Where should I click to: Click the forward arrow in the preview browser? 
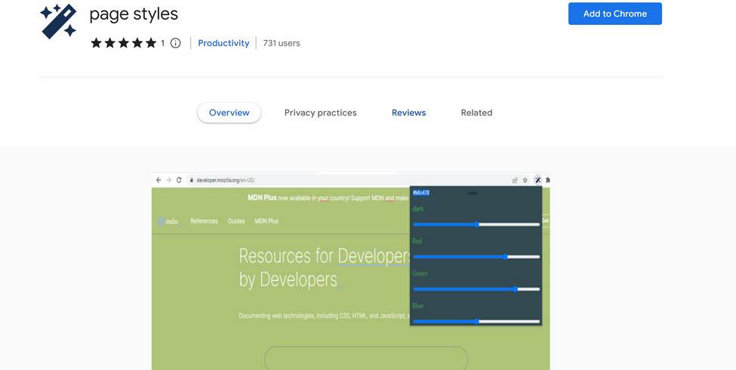(168, 180)
